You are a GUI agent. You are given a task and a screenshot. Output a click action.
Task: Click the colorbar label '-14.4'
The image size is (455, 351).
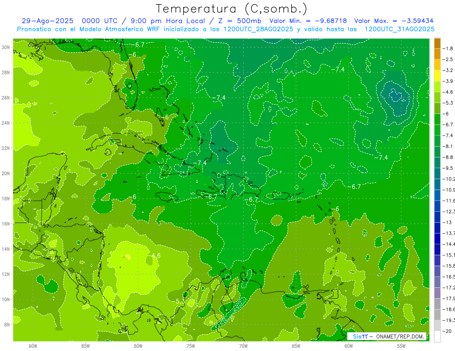[449, 244]
